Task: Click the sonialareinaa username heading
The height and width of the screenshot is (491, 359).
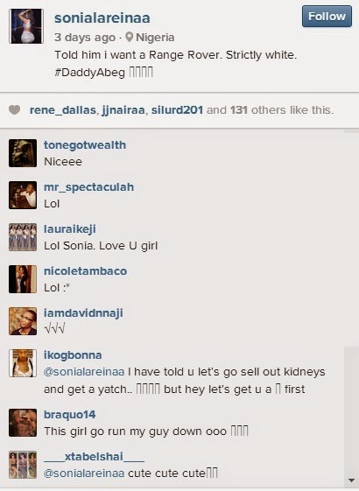Action: coord(102,18)
